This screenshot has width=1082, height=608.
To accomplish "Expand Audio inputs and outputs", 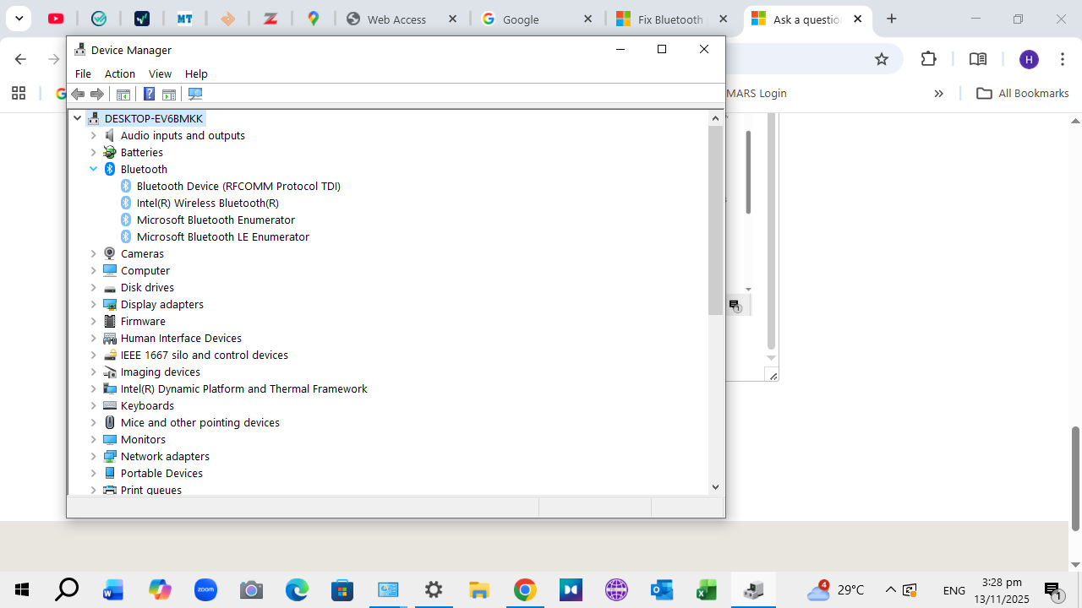I will pyautogui.click(x=93, y=135).
